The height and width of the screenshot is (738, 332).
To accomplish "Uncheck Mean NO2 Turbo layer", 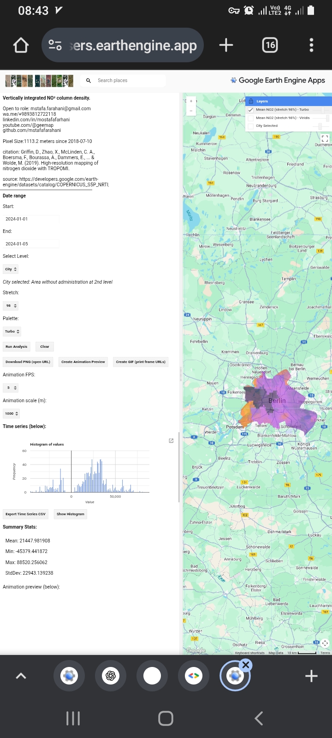I will 251,110.
